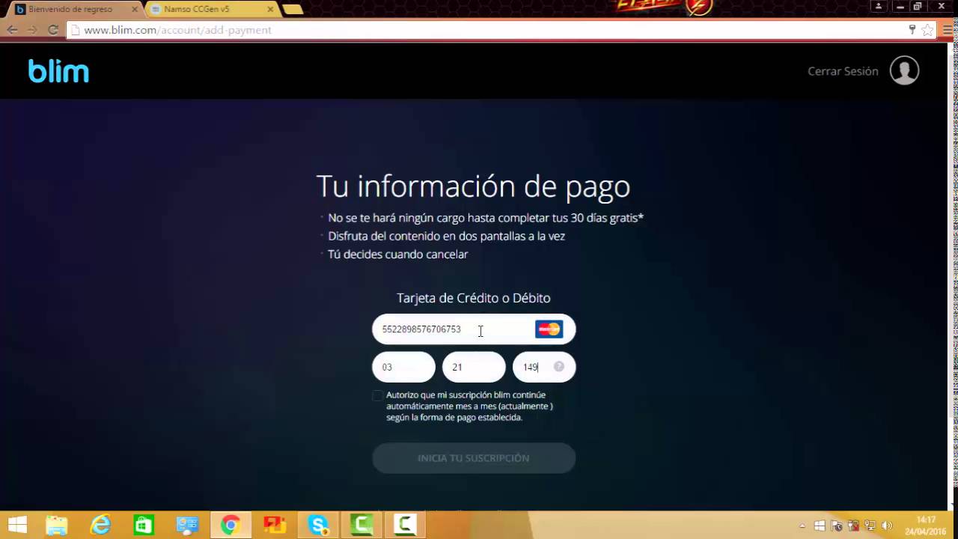Image resolution: width=958 pixels, height=539 pixels.
Task: Click Cerrar Sesión link
Action: (843, 71)
